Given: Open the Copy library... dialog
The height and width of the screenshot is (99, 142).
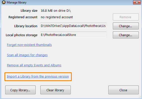Looking at the screenshot, I should 20,90.
